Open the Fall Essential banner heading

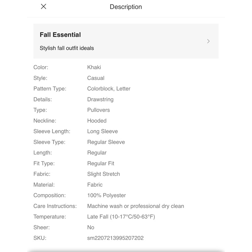click(x=60, y=35)
